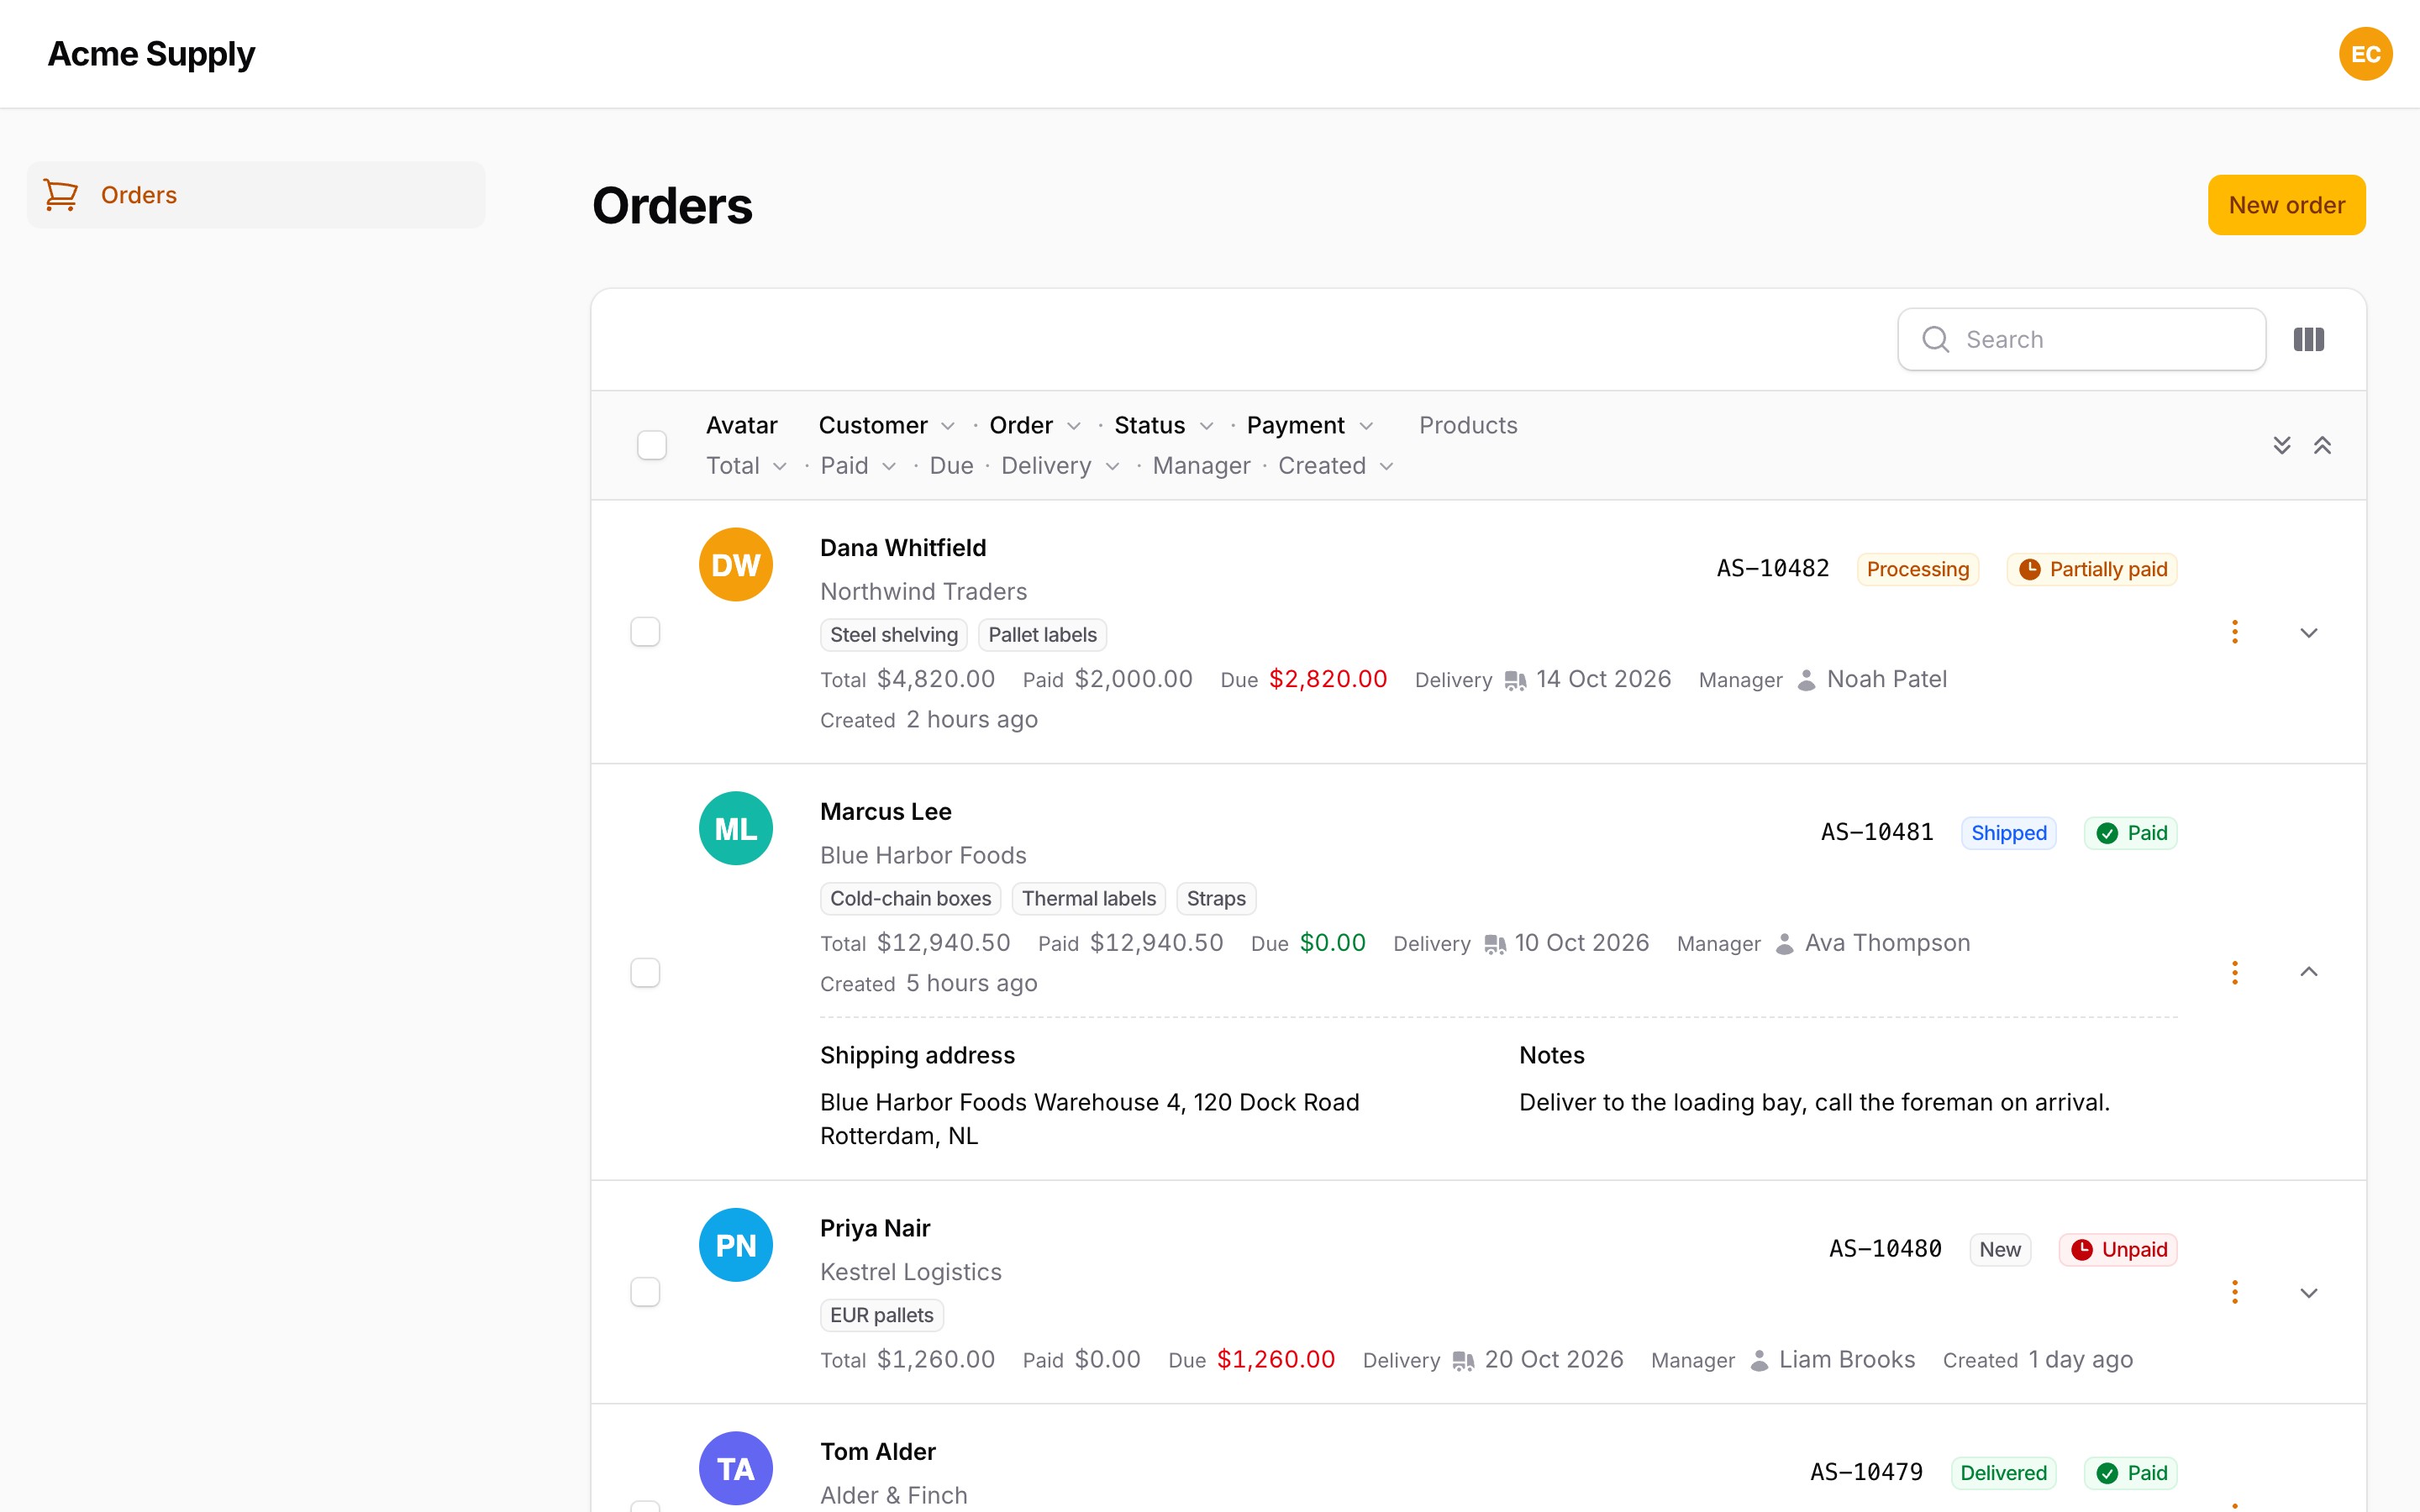Create a New order
Image resolution: width=2420 pixels, height=1512 pixels.
(x=2286, y=205)
